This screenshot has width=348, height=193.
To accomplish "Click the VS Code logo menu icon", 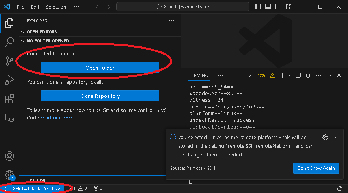I will (7, 7).
